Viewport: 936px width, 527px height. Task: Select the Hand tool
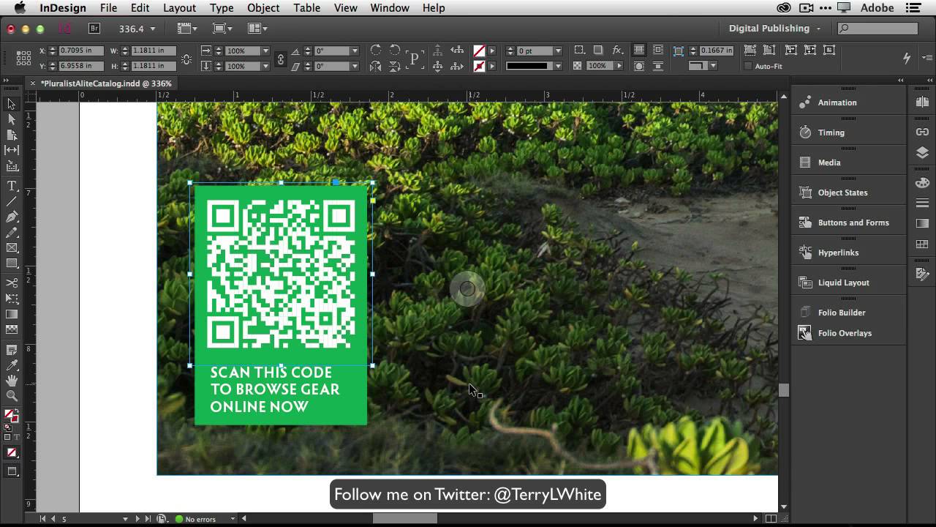point(12,381)
